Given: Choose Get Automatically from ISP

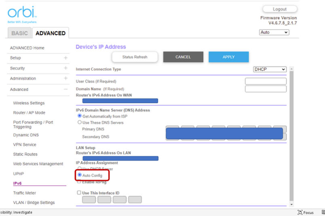Looking at the screenshot, I should pyautogui.click(x=80, y=116).
